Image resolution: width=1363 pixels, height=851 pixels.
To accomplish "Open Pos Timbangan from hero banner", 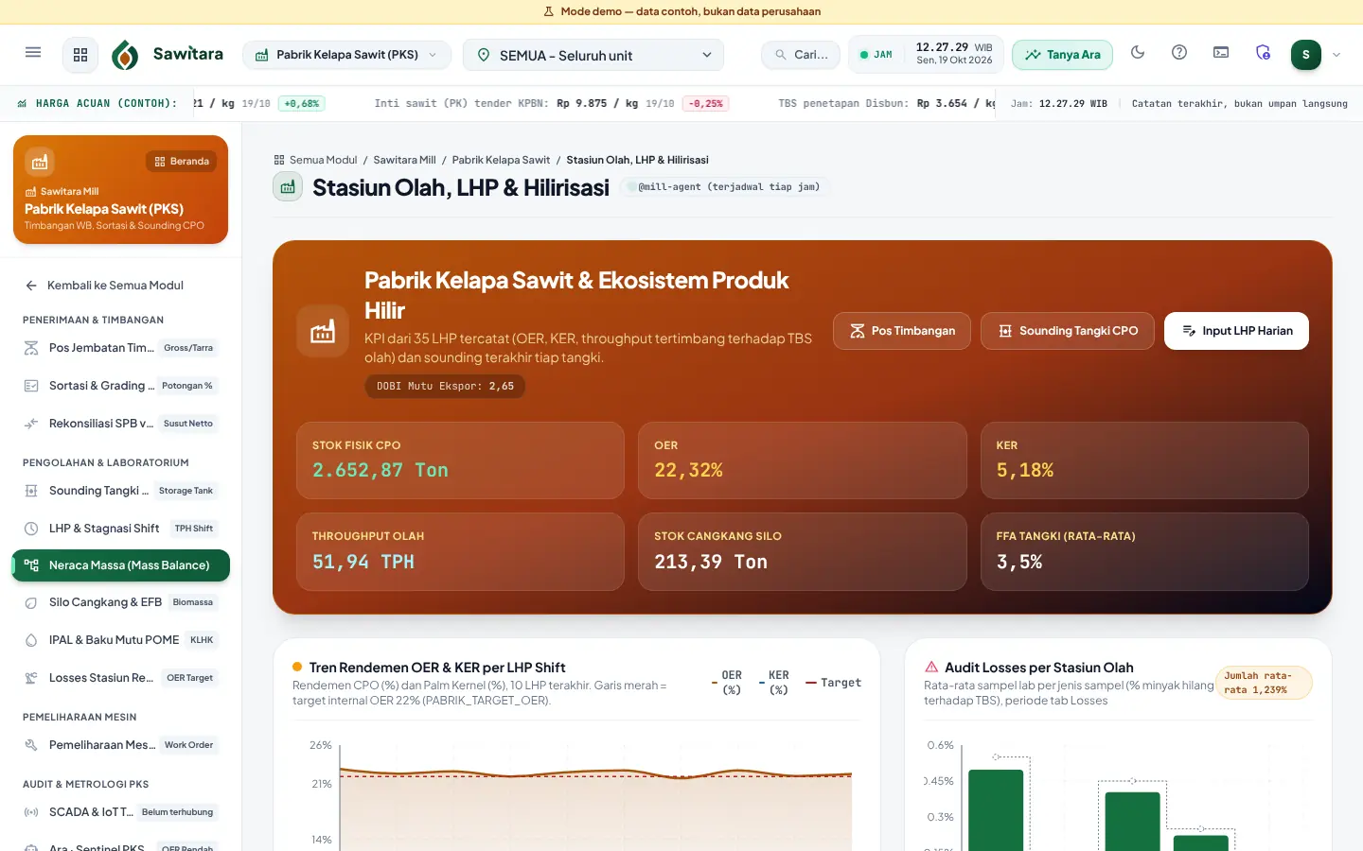I will pyautogui.click(x=902, y=331).
